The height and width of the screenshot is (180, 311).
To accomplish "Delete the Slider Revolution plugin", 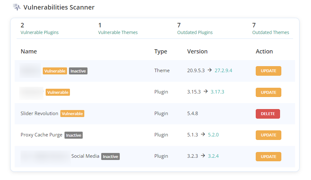I will [268, 114].
